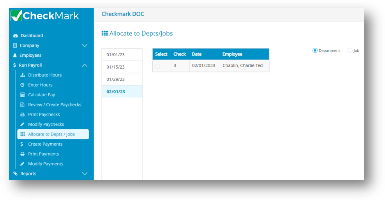Click the CheckMark logo

point(45,16)
